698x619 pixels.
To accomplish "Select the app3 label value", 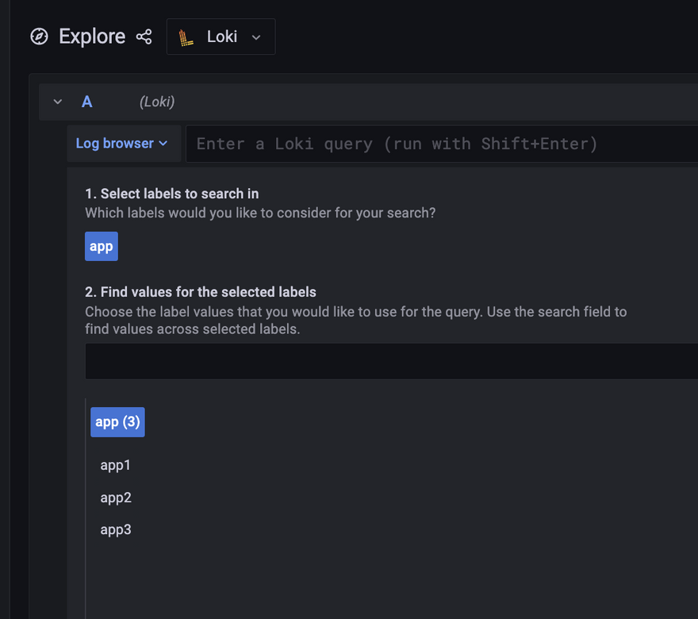I will 116,529.
